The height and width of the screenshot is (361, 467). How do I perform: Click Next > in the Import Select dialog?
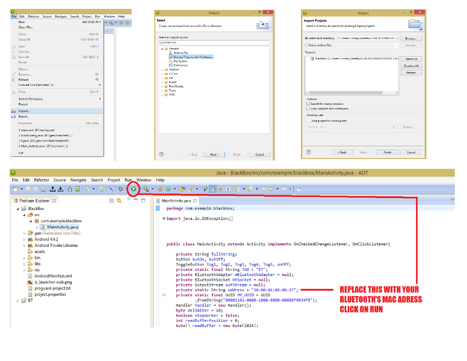(214, 155)
